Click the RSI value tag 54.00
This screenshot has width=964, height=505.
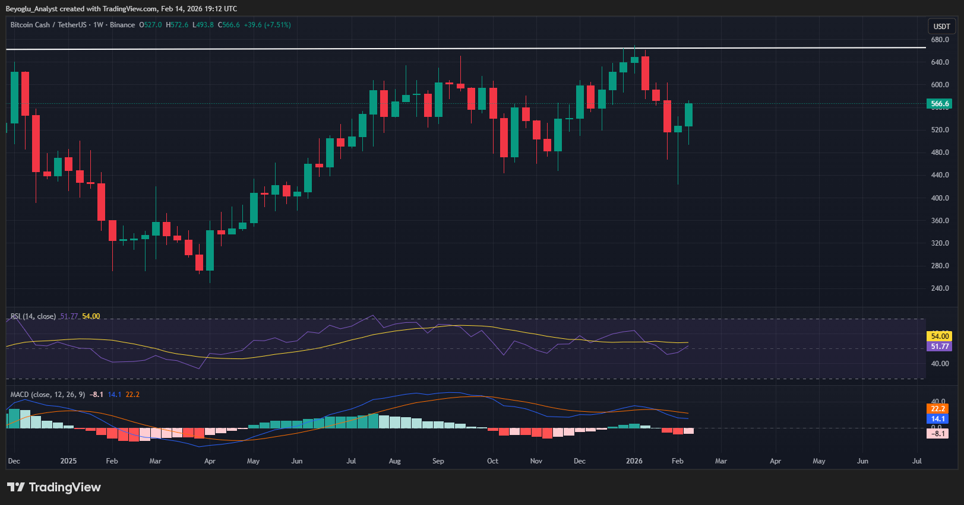click(x=940, y=336)
